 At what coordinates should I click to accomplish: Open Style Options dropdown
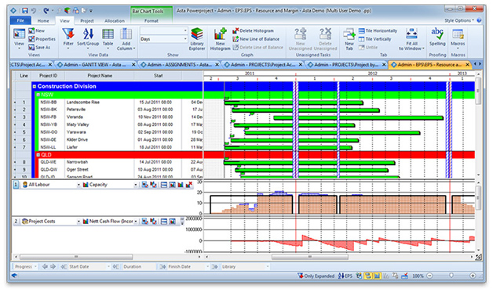459,20
